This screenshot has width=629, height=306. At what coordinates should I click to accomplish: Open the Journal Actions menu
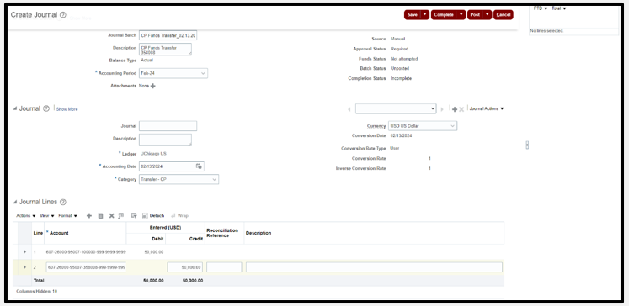[x=487, y=108]
